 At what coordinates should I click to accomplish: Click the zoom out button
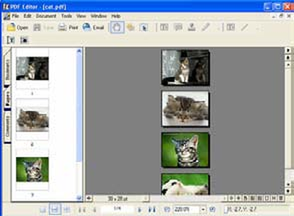coord(167,209)
